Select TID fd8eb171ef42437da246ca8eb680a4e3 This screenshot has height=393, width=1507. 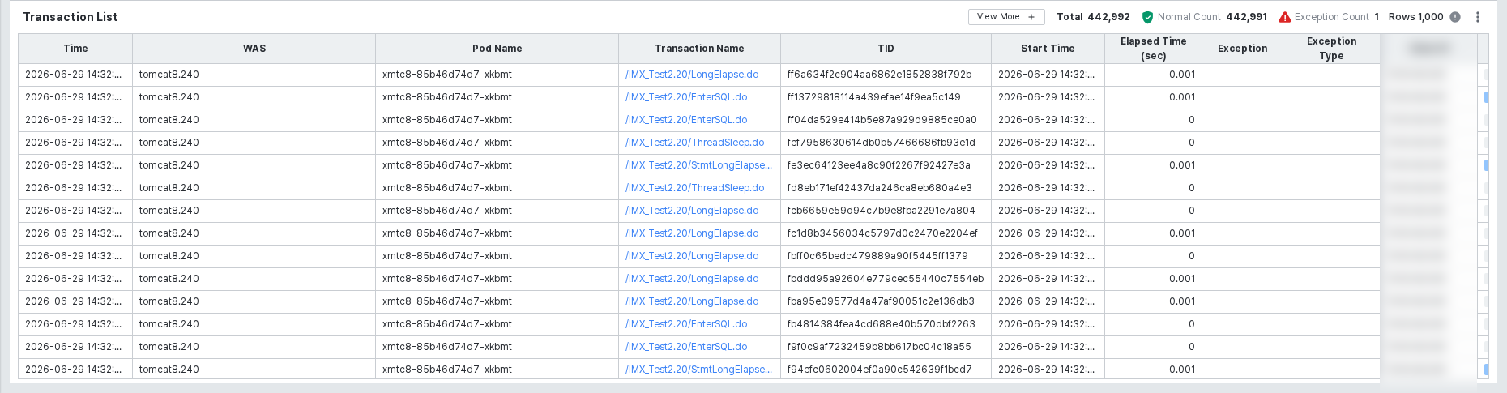(879, 188)
